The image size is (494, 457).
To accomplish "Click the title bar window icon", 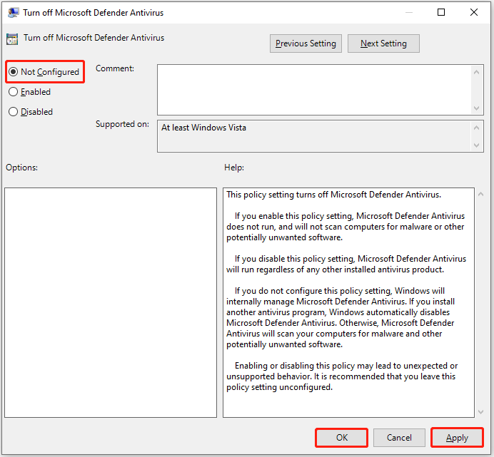I will pyautogui.click(x=13, y=13).
